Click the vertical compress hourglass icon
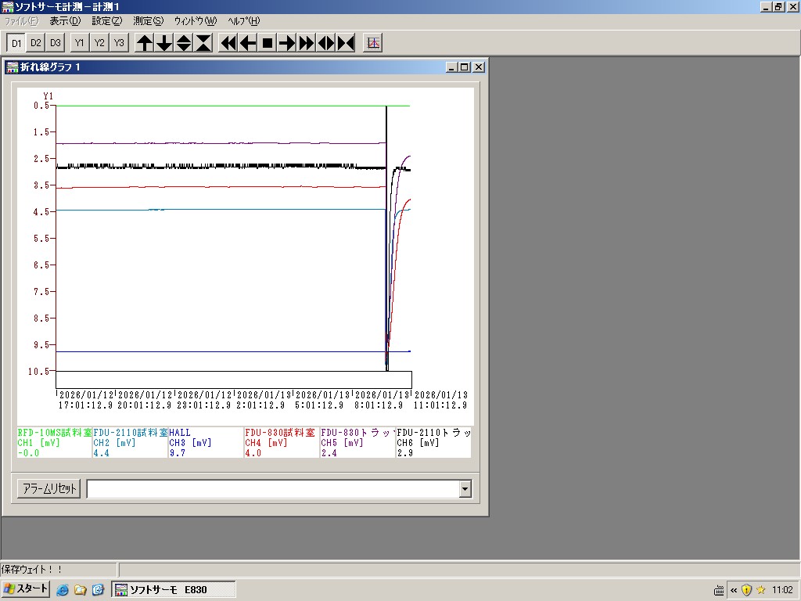Image resolution: width=801 pixels, height=601 pixels. coord(203,43)
